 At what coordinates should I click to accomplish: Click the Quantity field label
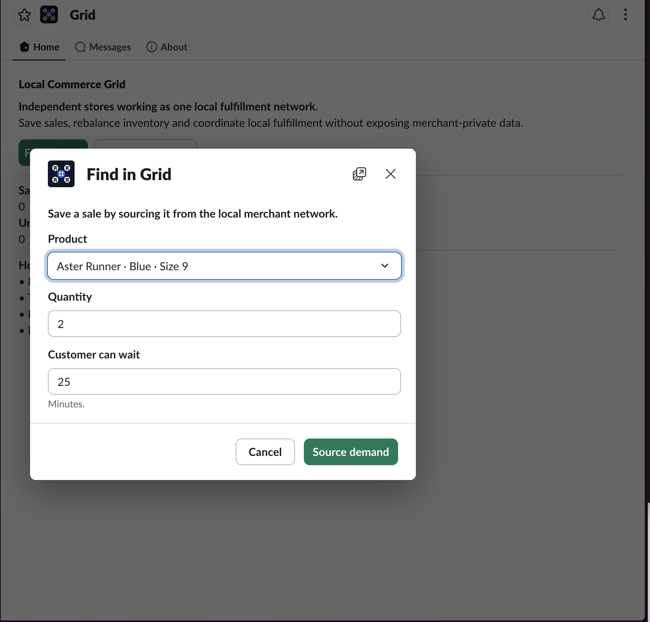70,297
